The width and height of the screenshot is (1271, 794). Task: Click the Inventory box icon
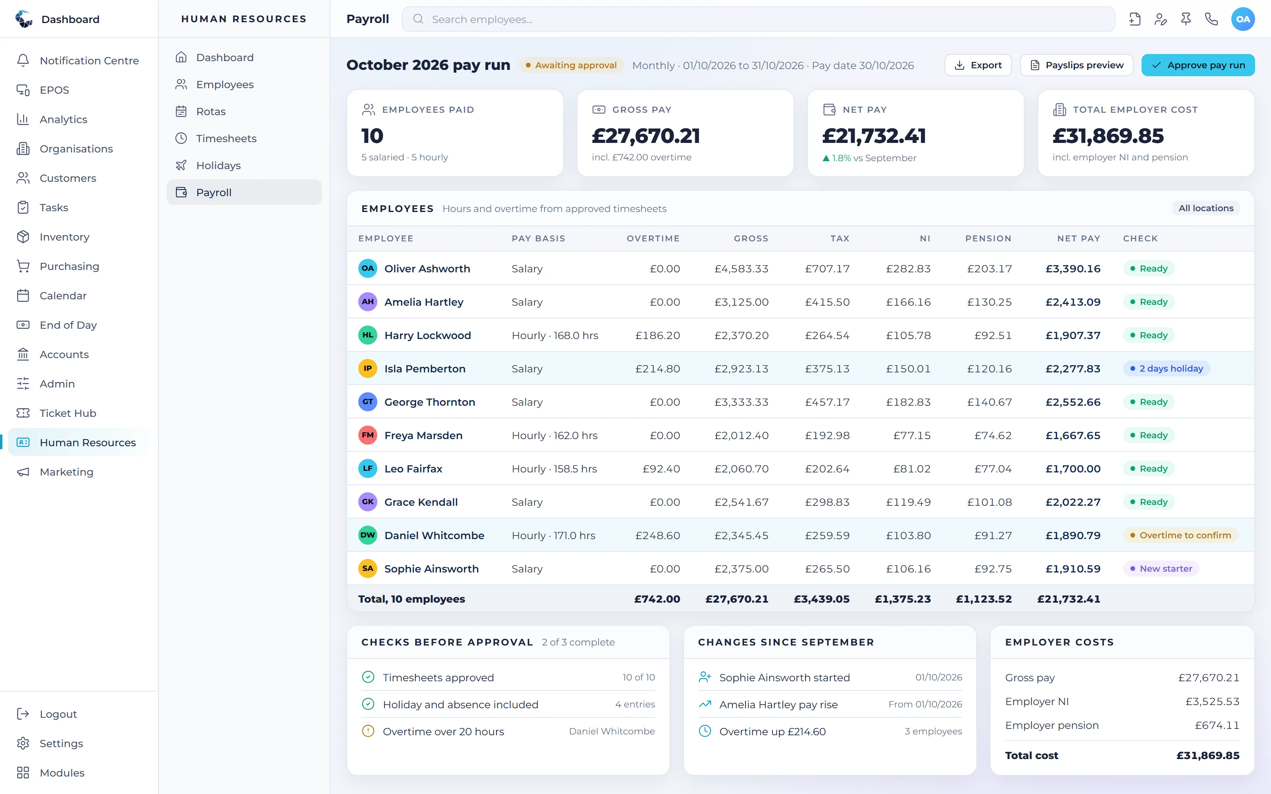tap(23, 237)
